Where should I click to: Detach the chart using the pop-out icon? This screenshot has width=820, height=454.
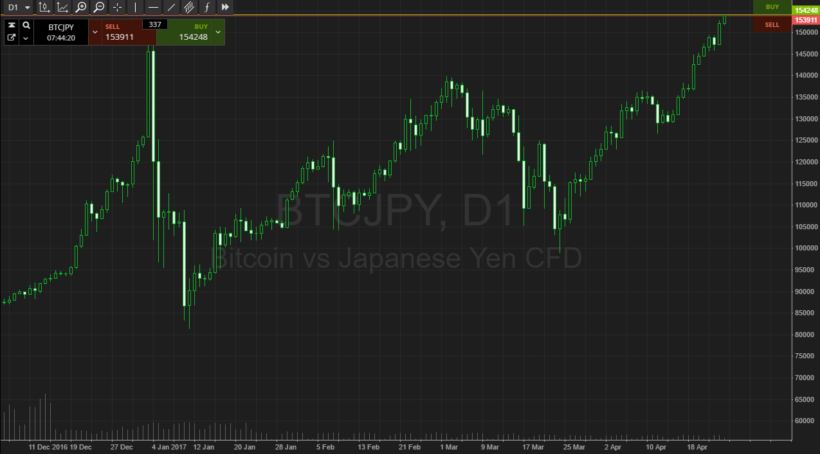click(x=12, y=38)
